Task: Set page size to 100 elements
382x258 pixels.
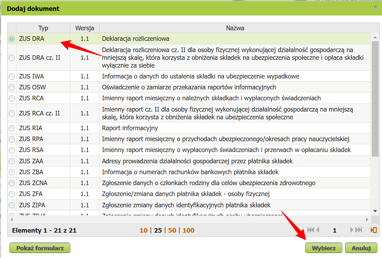Action: click(x=189, y=231)
